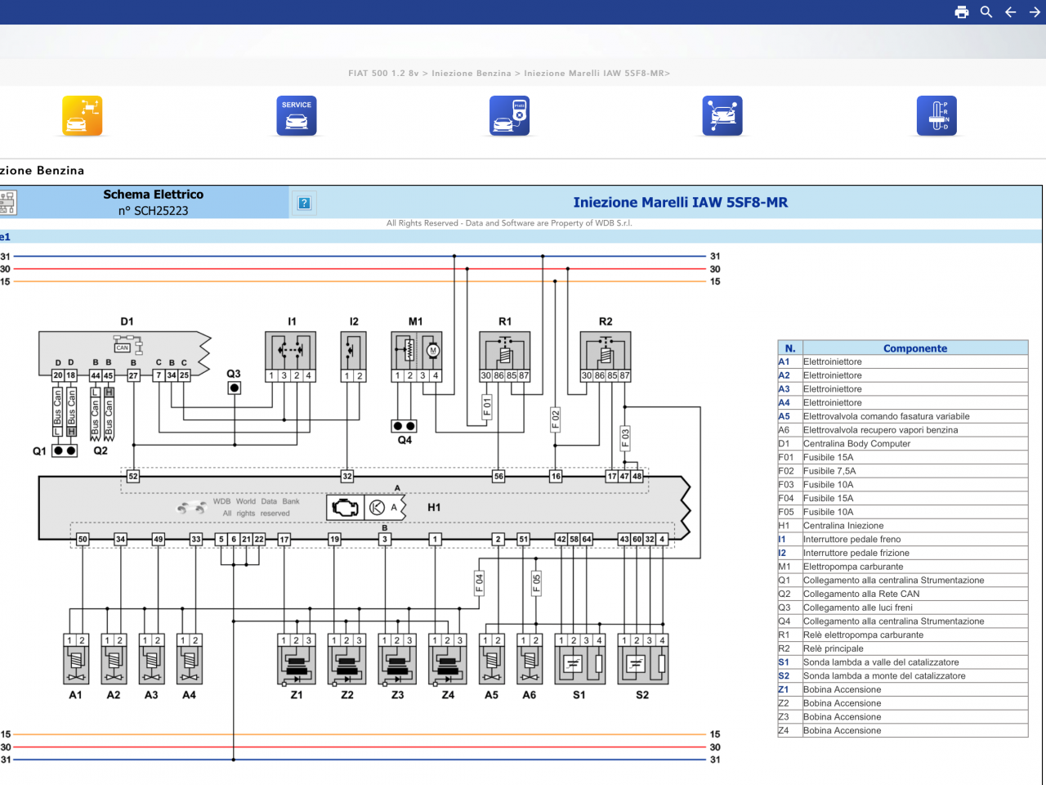Click the 'N.' table column header

click(790, 348)
